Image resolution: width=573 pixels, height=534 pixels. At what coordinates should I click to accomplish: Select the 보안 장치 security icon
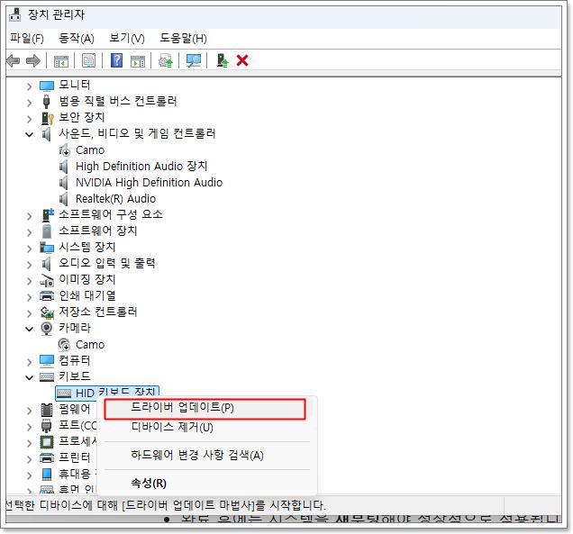coord(47,118)
